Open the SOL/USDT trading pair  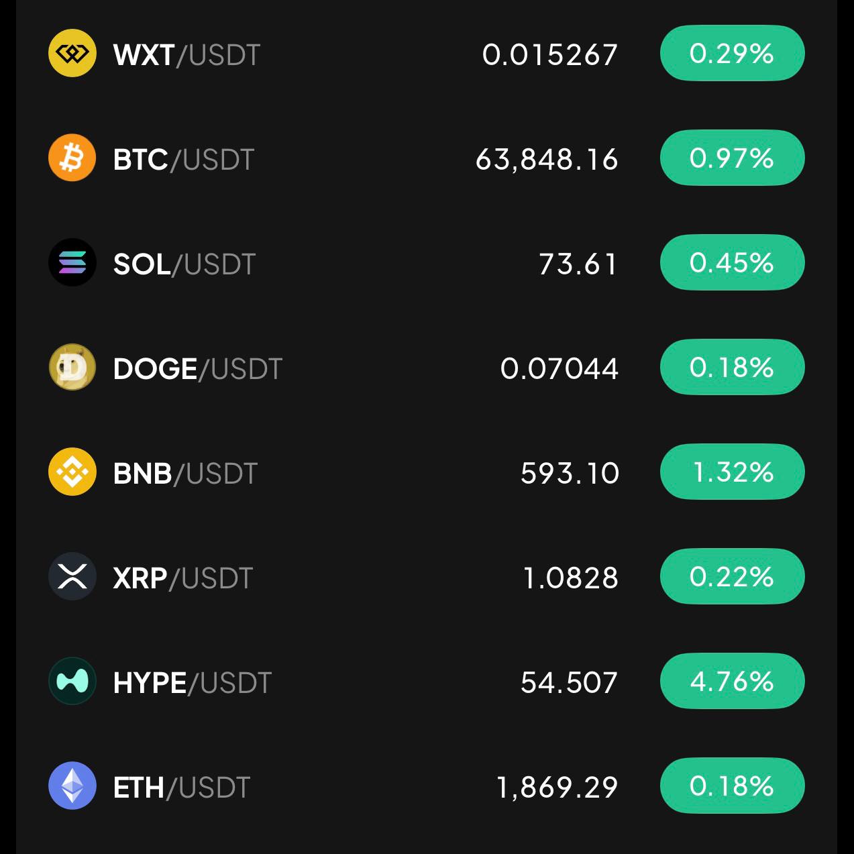pos(184,264)
